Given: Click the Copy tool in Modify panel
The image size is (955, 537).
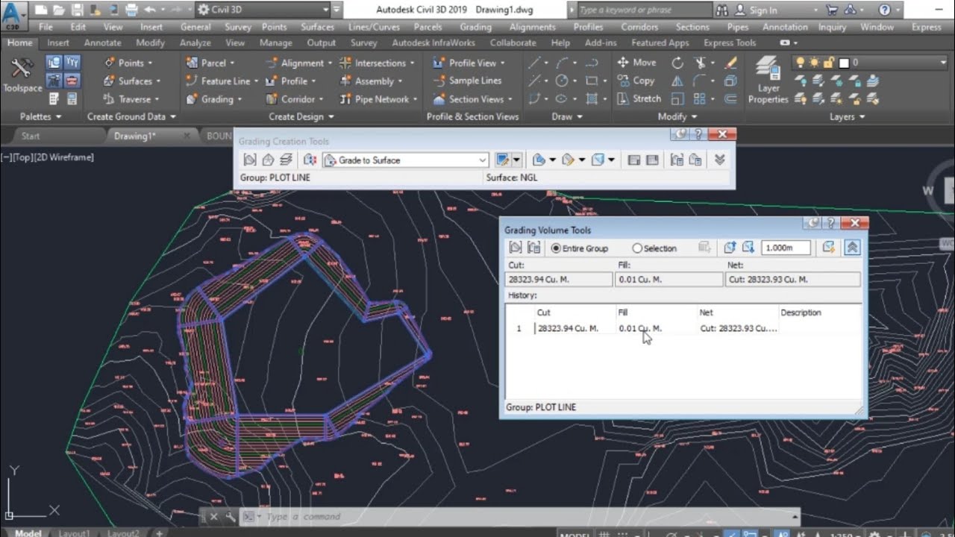Looking at the screenshot, I should [x=636, y=81].
